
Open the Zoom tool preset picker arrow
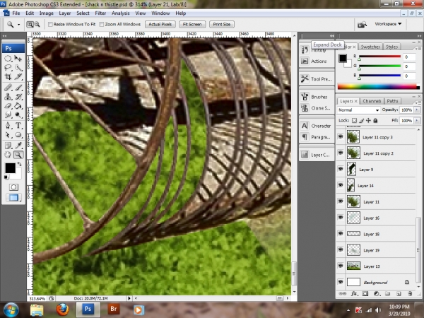coord(18,25)
